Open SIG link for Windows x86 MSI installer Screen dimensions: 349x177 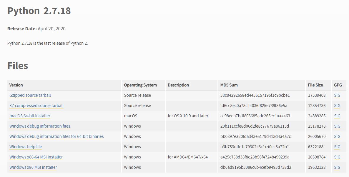tap(337, 167)
